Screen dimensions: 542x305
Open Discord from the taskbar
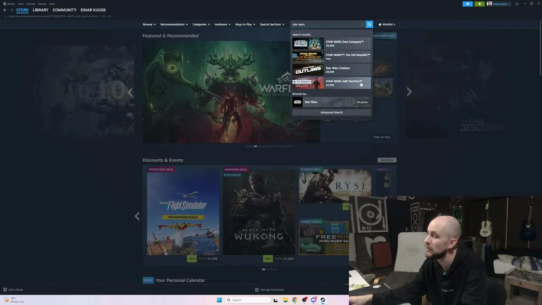[313, 300]
